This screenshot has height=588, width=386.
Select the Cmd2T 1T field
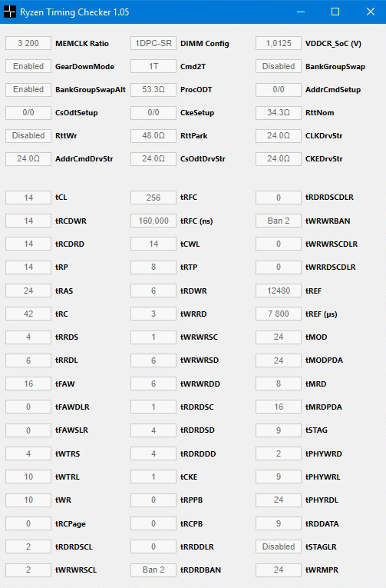point(153,66)
